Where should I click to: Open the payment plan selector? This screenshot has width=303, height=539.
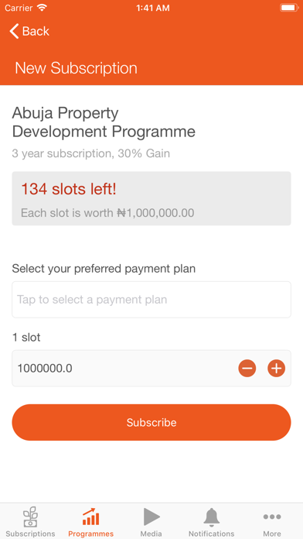[151, 300]
